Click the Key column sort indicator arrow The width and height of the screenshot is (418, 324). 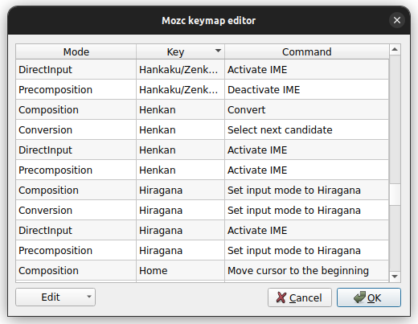tap(218, 51)
